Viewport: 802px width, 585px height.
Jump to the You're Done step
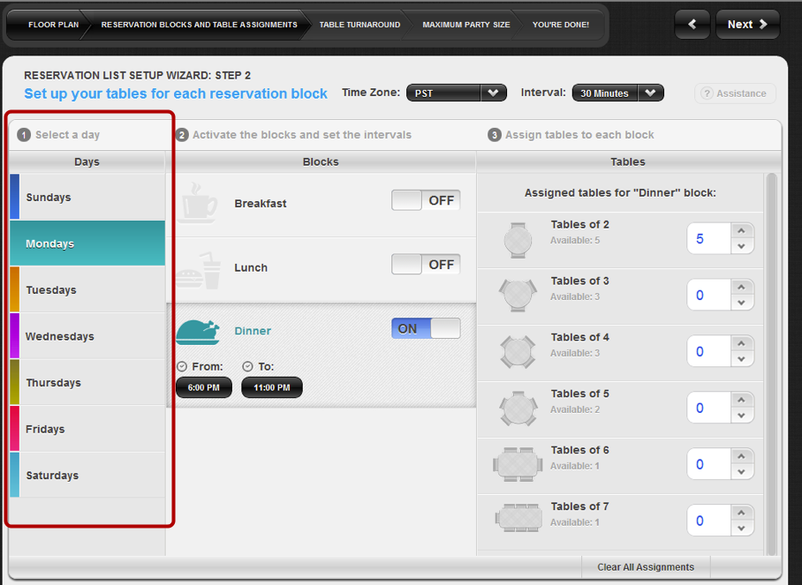pos(561,25)
